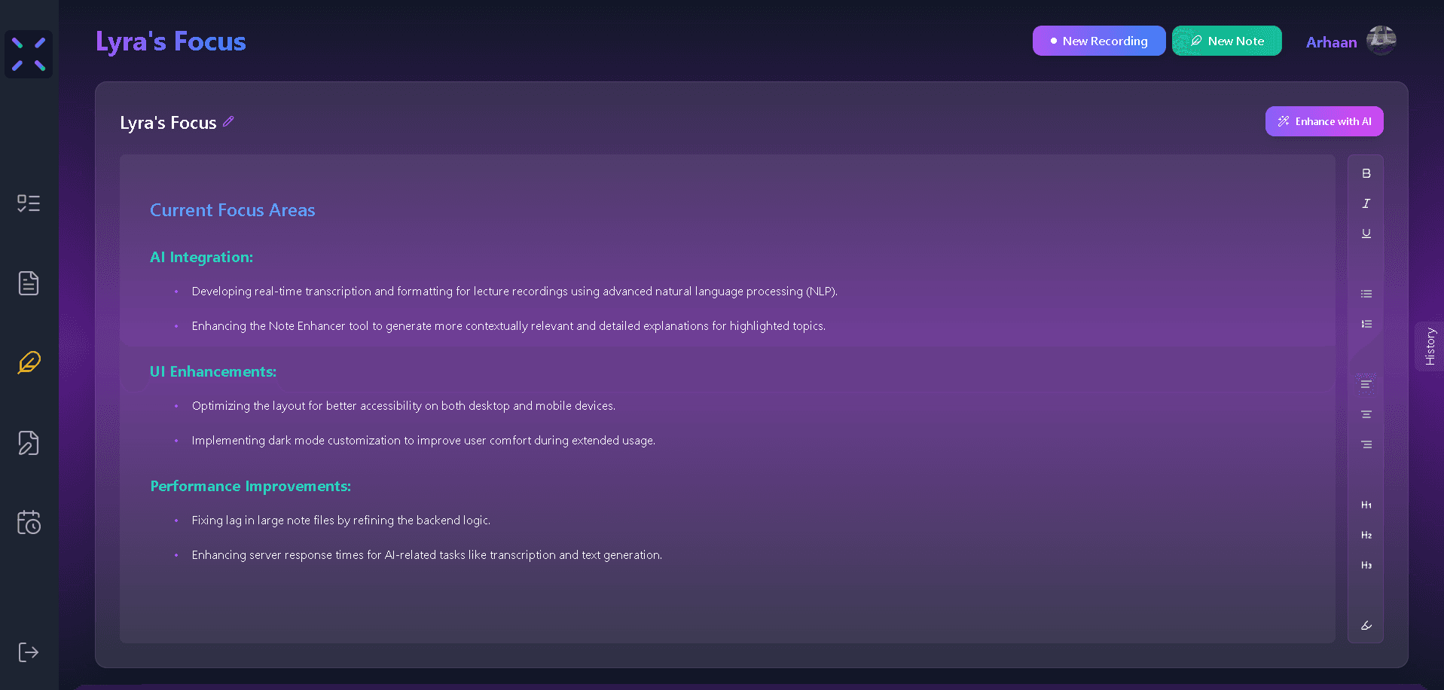Start a New Recording
This screenshot has height=690, width=1444.
point(1098,41)
